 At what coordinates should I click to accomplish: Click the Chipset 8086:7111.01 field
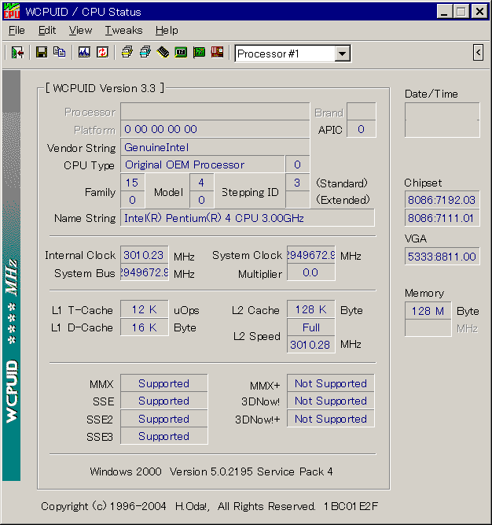442,218
